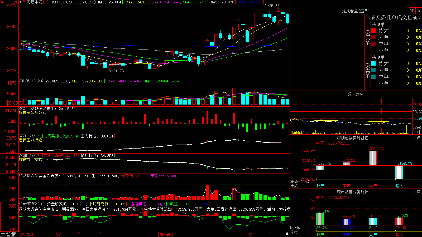Click the 散户 35.76 proportion bar

click(x=320, y=219)
